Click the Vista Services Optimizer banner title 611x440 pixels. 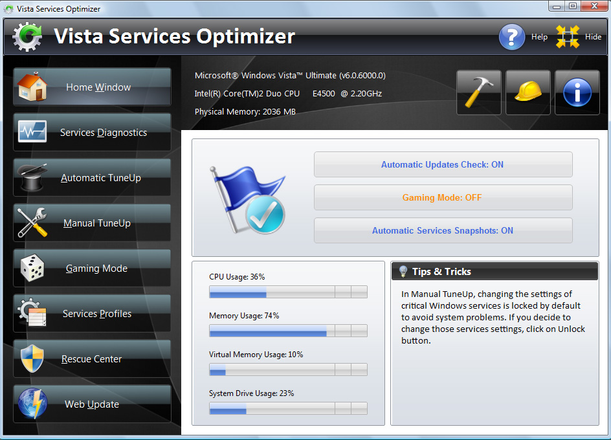point(174,37)
